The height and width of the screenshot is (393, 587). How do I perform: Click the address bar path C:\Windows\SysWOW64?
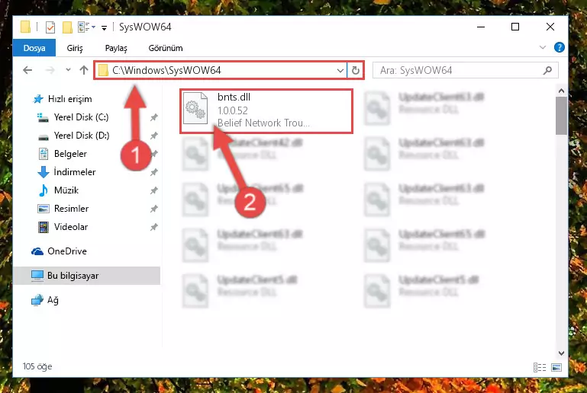(166, 70)
